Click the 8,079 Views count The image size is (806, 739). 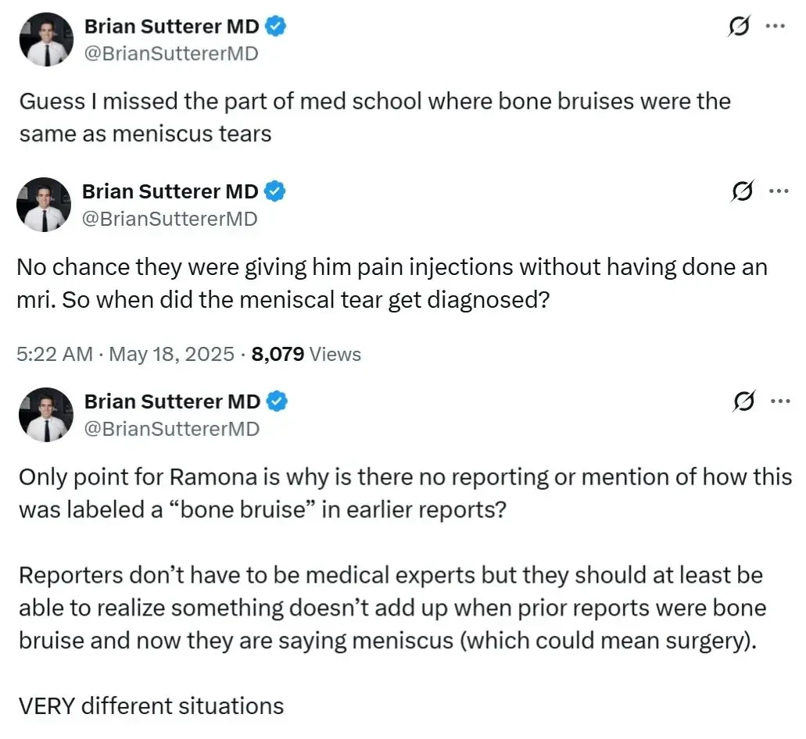pos(306,354)
